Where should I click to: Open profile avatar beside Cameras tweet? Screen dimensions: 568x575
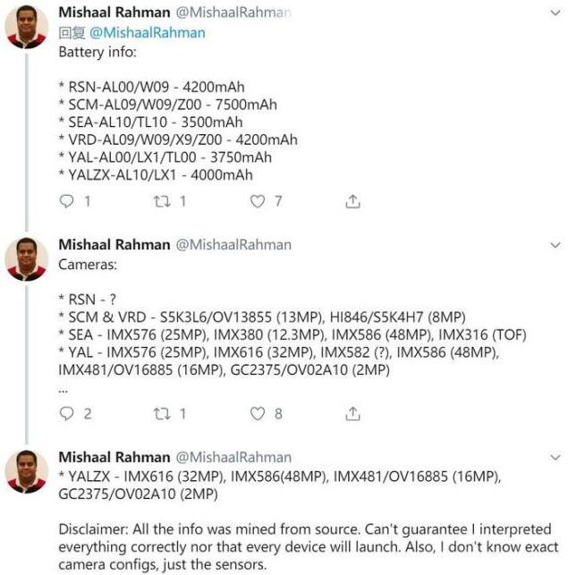(27, 258)
